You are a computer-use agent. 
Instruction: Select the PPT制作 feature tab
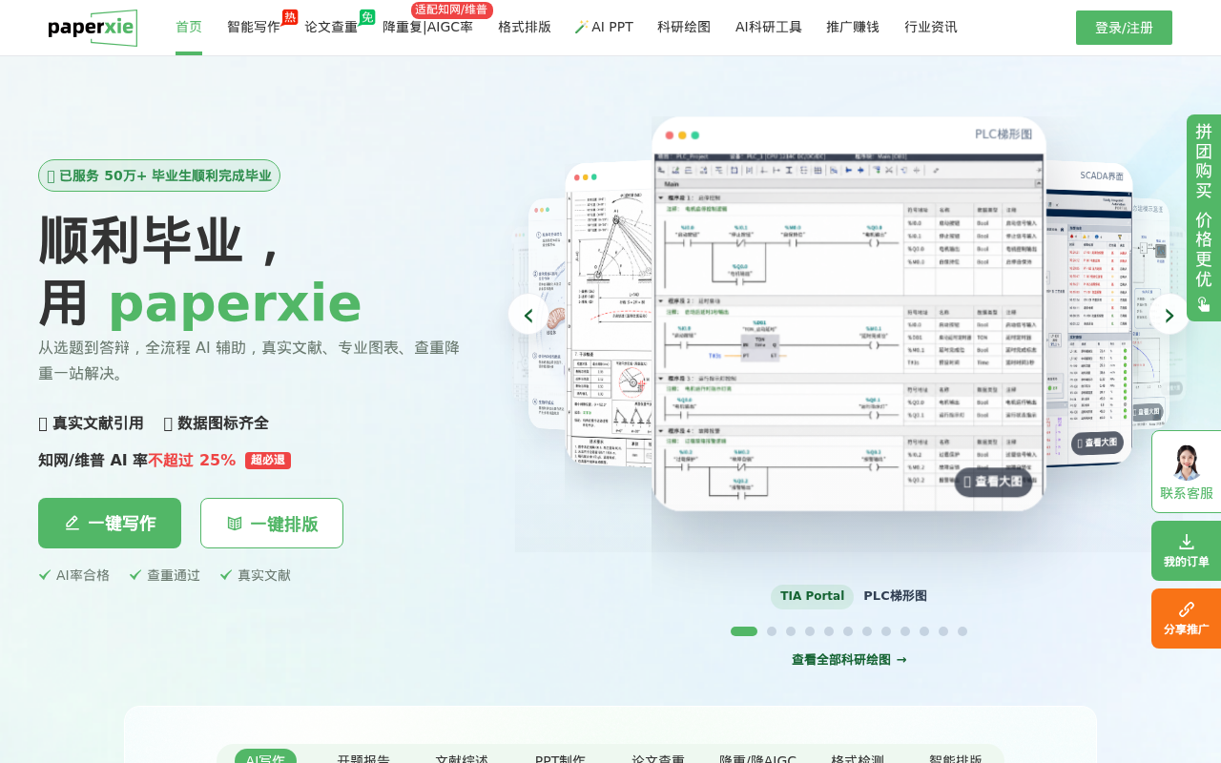click(560, 760)
